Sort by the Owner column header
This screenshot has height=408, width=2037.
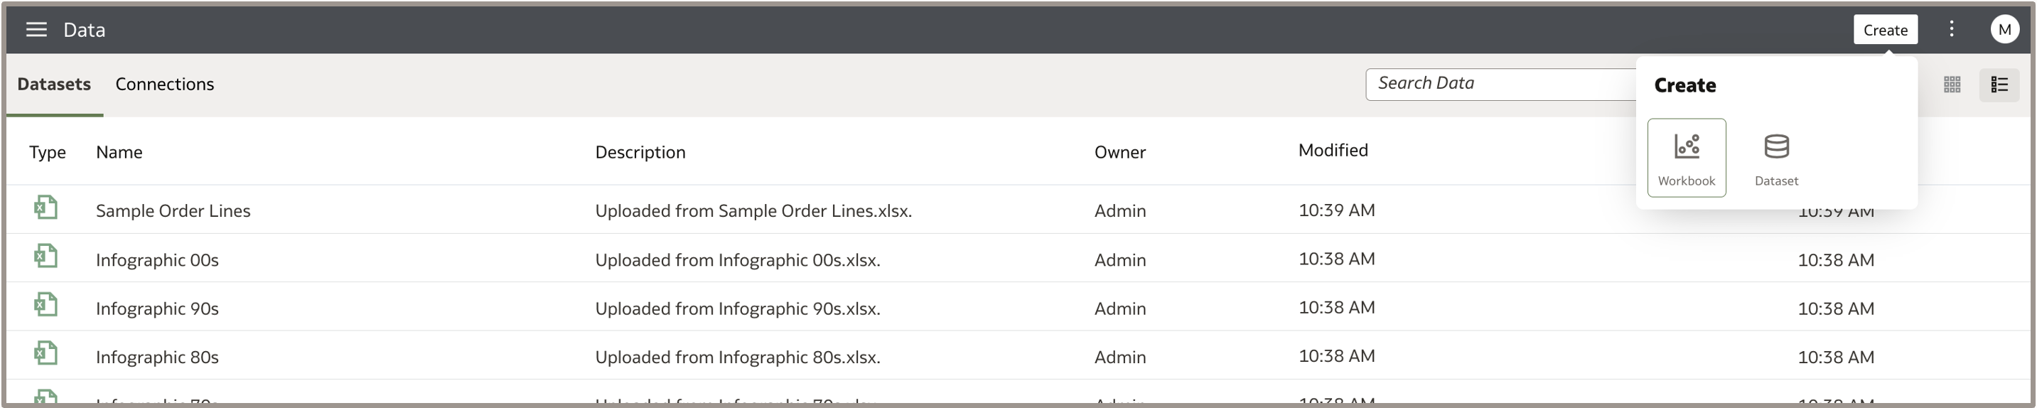[1119, 153]
